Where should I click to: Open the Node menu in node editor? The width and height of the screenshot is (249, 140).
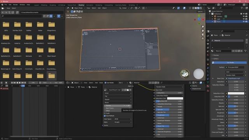101,83
